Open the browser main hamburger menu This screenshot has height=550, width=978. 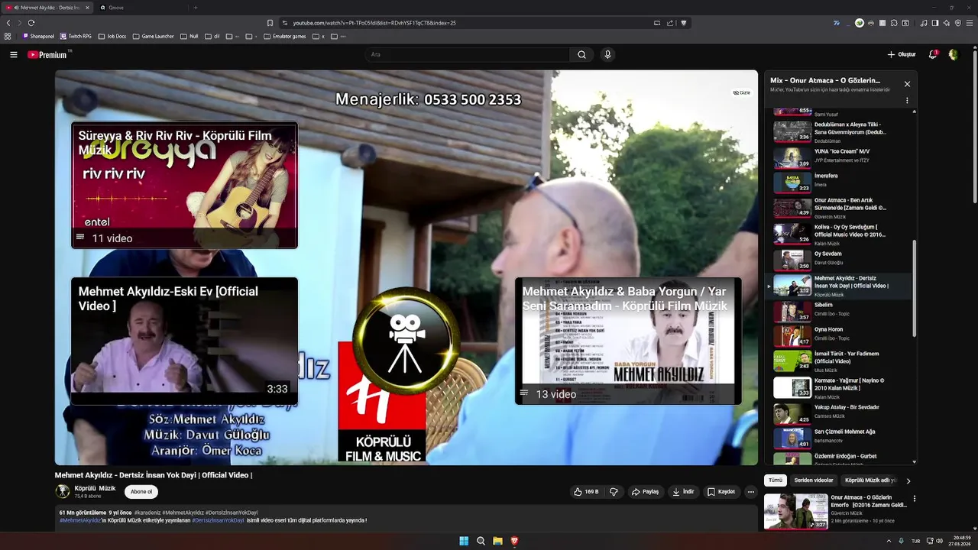[x=970, y=23]
